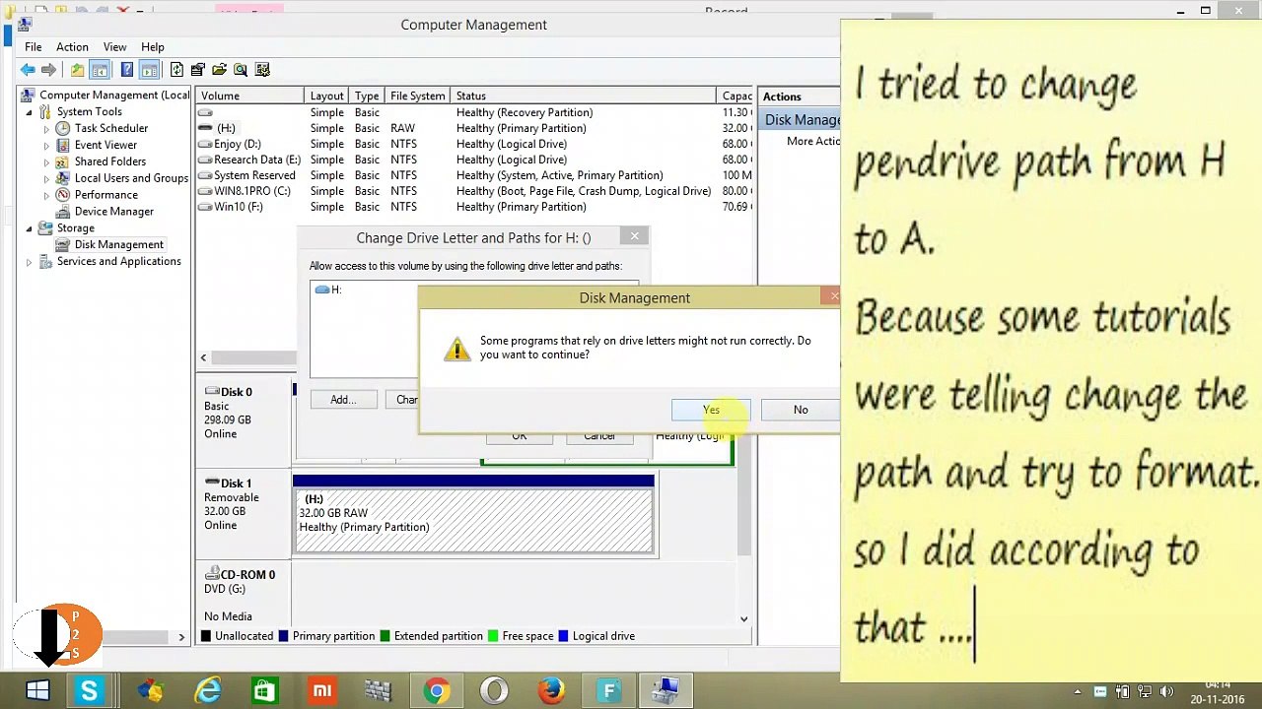1262x709 pixels.
Task: Choose No in the Disk Management dialog
Action: [x=800, y=410]
